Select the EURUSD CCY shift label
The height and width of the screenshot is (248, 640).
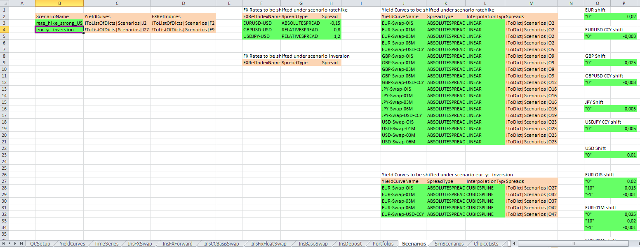[x=604, y=30]
